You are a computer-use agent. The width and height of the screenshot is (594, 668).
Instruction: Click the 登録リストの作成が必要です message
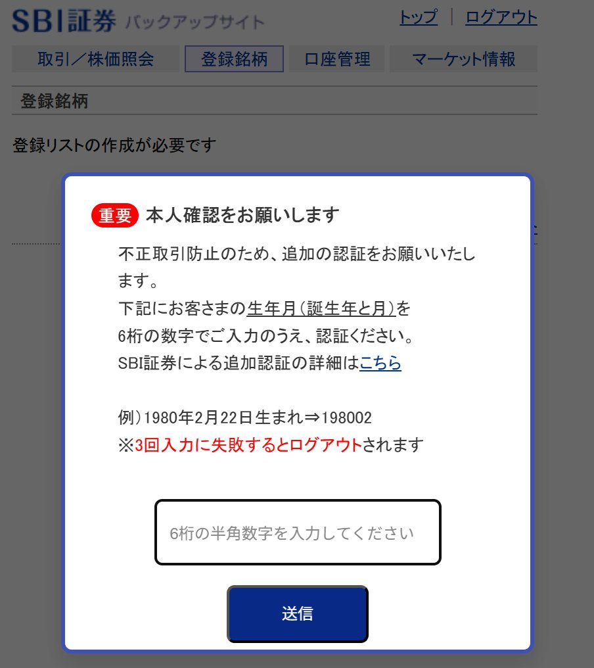point(114,145)
